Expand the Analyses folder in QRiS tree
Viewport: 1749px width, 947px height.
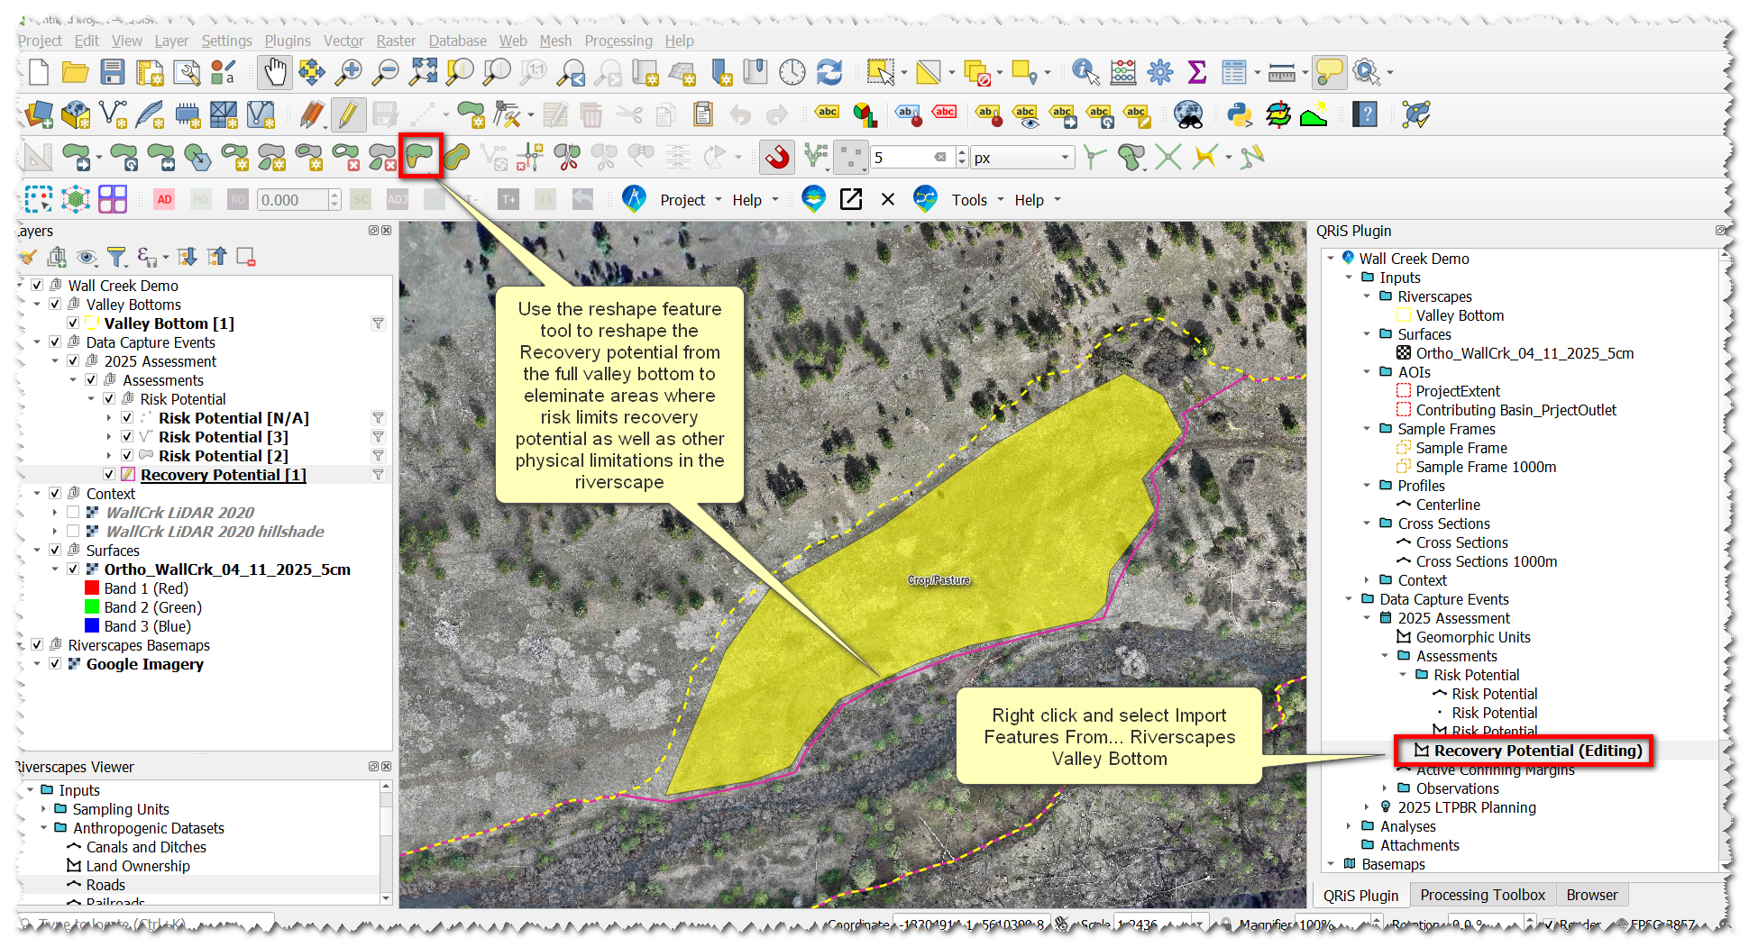(1349, 826)
